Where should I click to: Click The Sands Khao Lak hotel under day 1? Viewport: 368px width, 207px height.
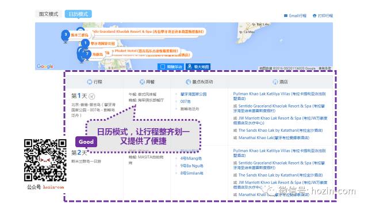click(x=281, y=131)
